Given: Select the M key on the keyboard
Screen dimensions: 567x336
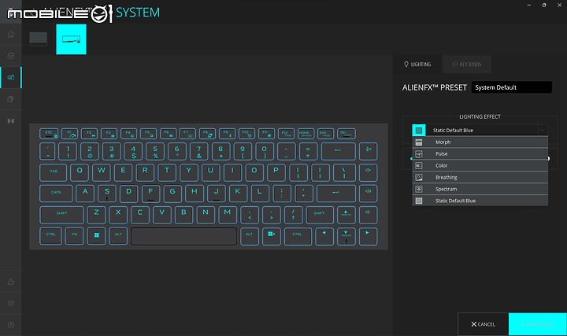Looking at the screenshot, I should [228, 215].
